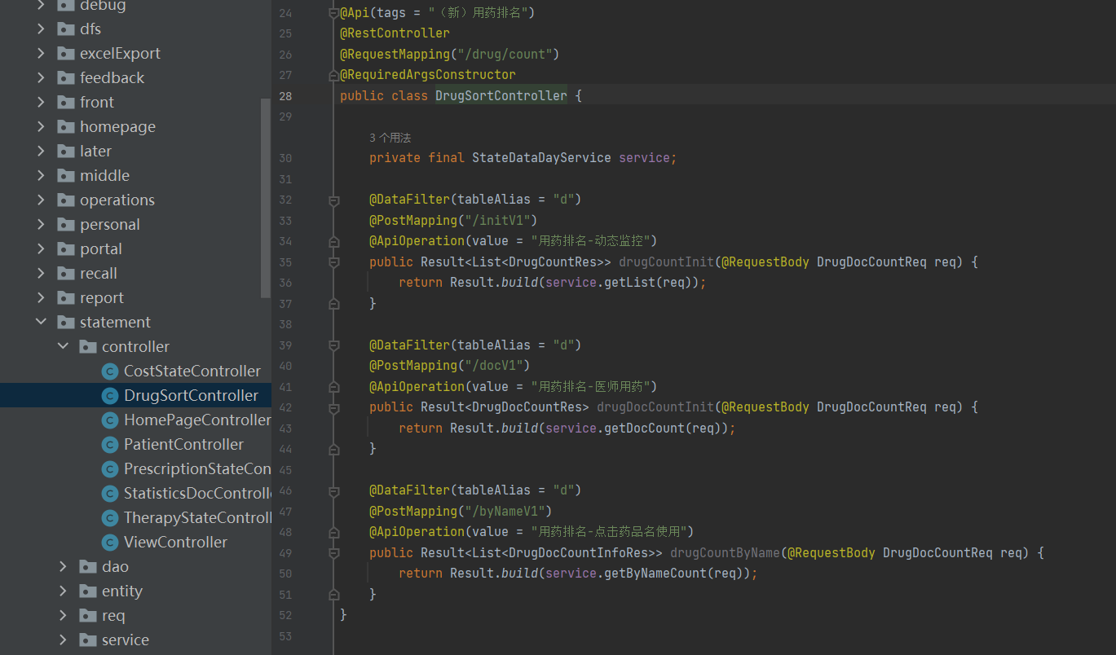The width and height of the screenshot is (1116, 655).
Task: Click the "/initV1" PostMapping string
Action: (x=497, y=221)
